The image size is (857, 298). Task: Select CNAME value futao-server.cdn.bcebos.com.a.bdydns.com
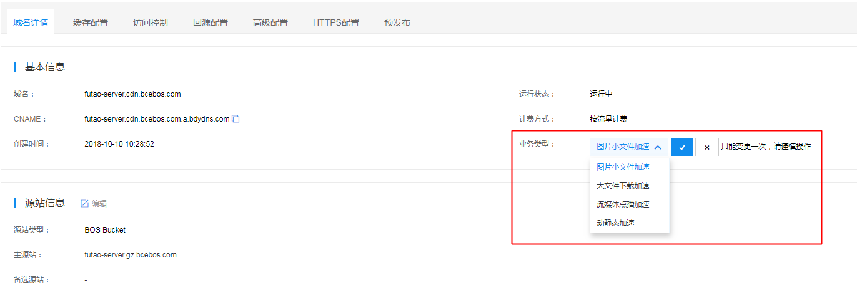point(157,119)
